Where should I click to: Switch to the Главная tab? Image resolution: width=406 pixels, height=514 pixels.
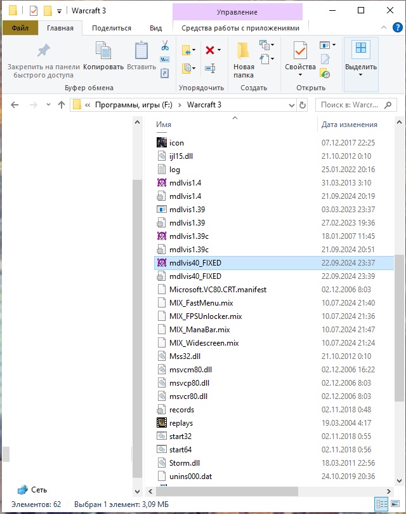coord(60,28)
